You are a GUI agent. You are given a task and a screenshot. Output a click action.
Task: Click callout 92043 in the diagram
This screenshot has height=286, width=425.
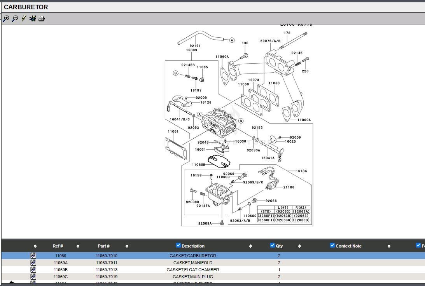pyautogui.click(x=203, y=143)
